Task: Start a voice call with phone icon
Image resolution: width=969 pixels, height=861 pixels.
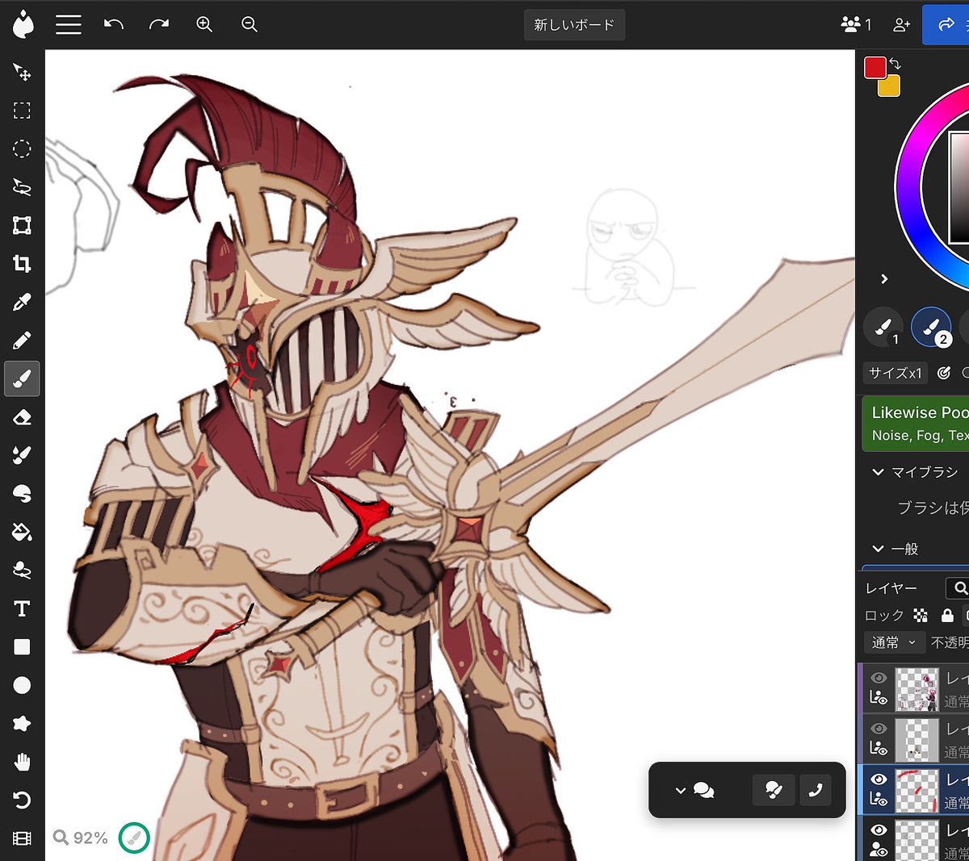Action: [x=816, y=790]
